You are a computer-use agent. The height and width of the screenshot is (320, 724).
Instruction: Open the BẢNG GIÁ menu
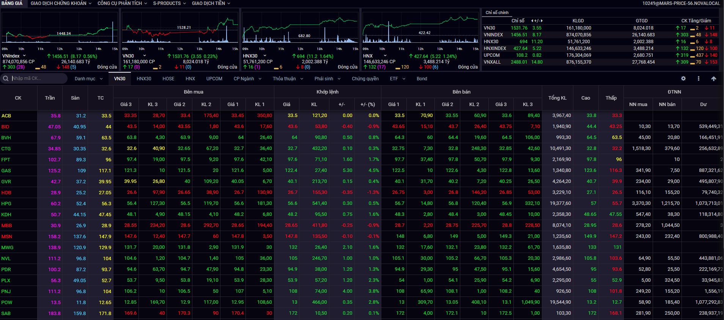[12, 3]
